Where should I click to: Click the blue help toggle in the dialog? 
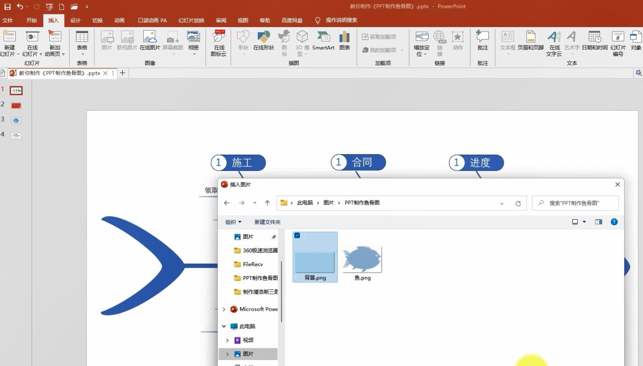(x=614, y=222)
